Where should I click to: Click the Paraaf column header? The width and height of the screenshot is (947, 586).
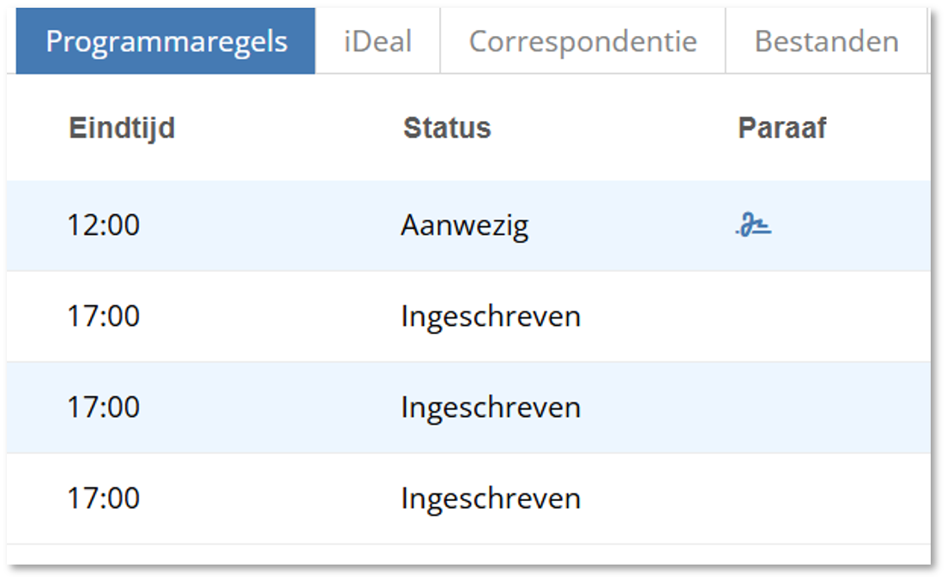point(781,128)
